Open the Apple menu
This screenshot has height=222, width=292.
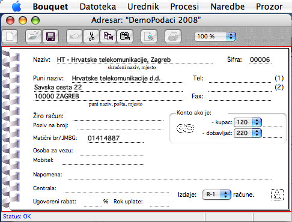tap(16, 7)
